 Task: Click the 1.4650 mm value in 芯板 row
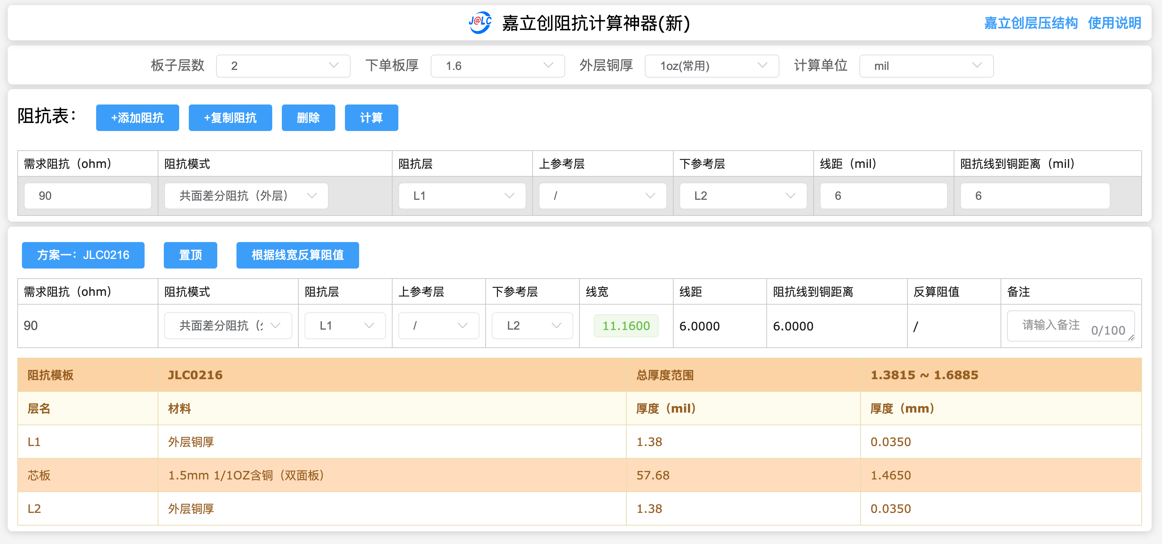click(x=891, y=475)
